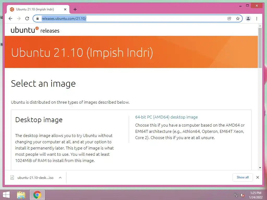Click the network icon in system tray

pyautogui.click(x=236, y=195)
